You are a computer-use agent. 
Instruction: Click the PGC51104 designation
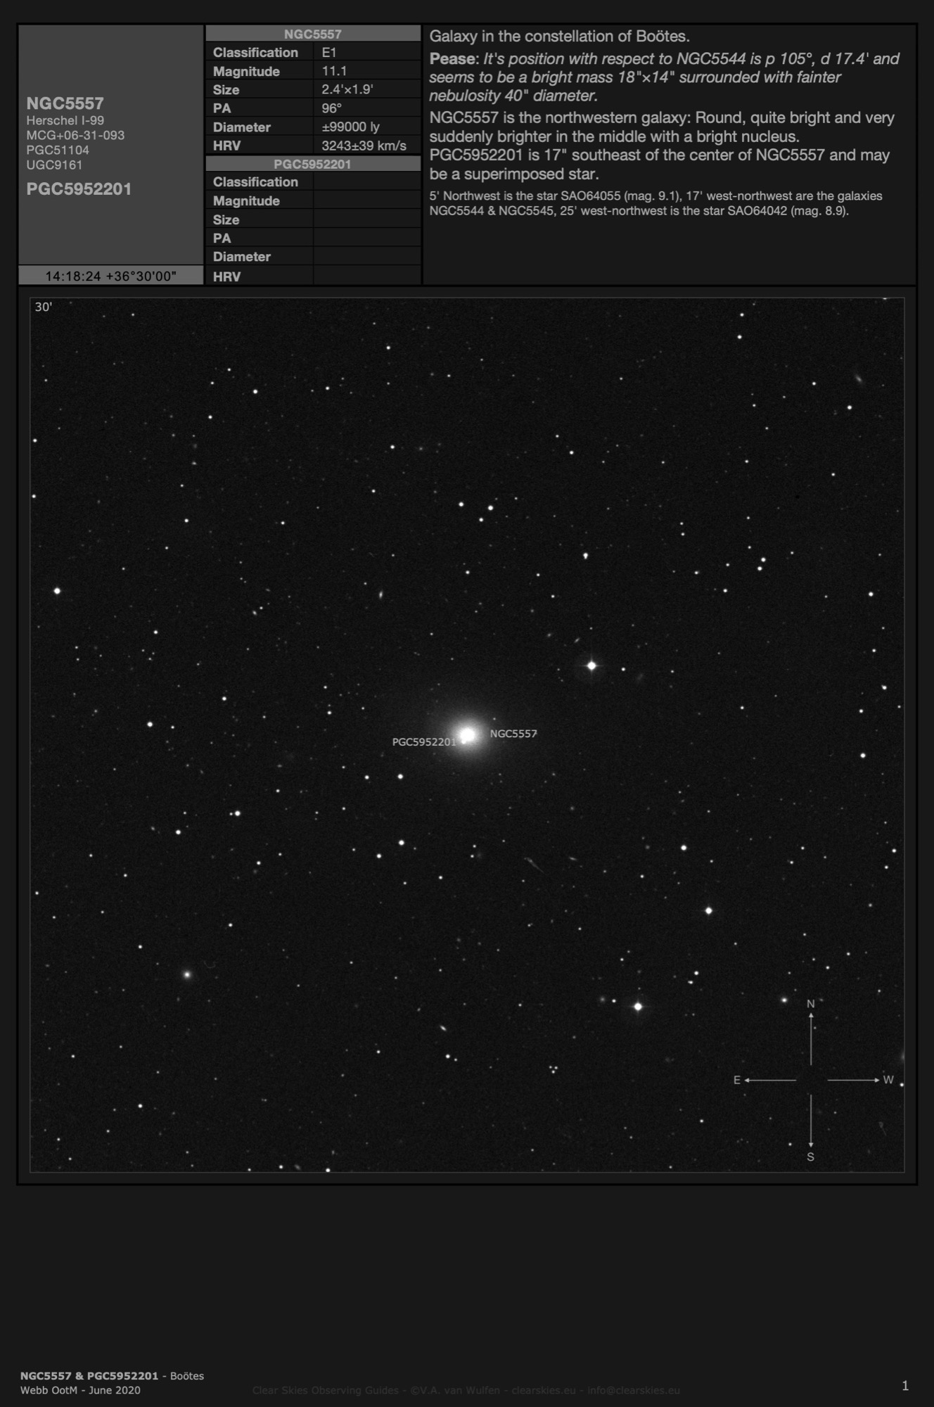[58, 150]
